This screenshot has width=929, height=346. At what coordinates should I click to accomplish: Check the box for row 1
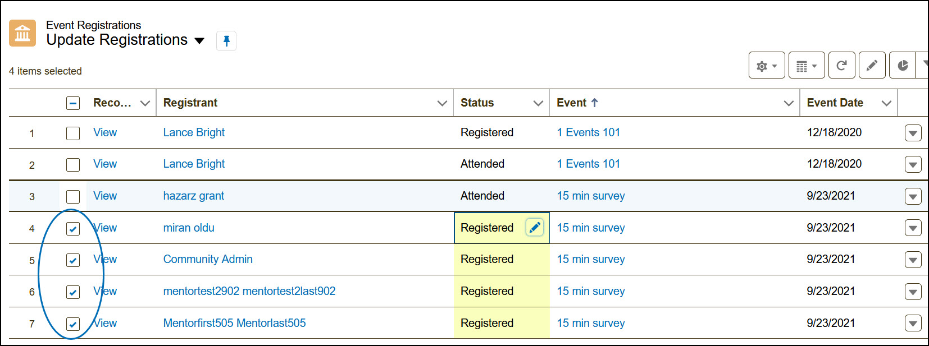pos(73,133)
